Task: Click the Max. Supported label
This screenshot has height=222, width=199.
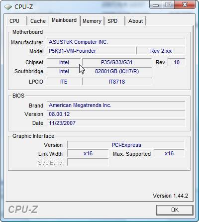Action: coord(132,154)
